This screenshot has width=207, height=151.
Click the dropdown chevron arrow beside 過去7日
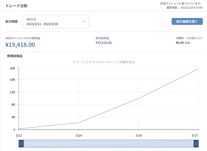(x=84, y=21)
